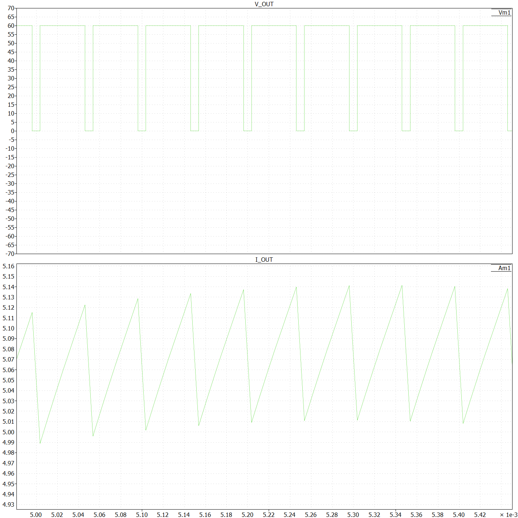Click the 70 tick on V_OUT axis
This screenshot has width=518, height=518.
pos(11,8)
